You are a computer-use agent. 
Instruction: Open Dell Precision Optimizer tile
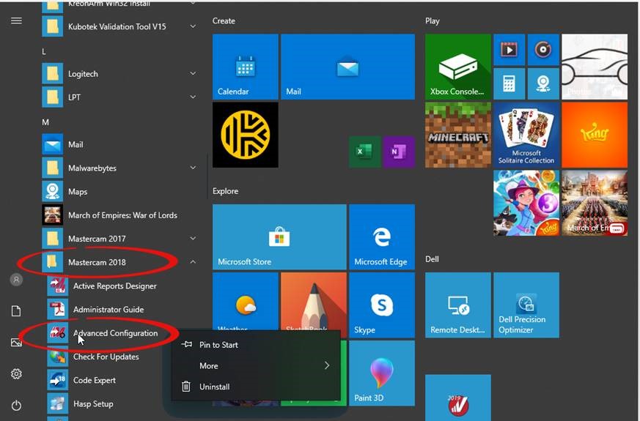tap(526, 305)
